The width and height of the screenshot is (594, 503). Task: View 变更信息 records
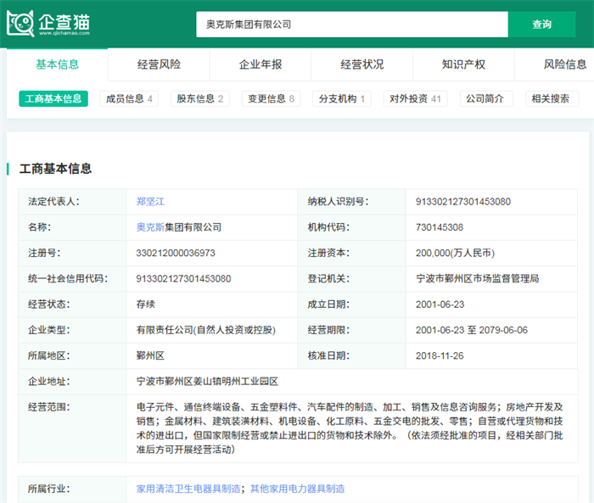272,98
